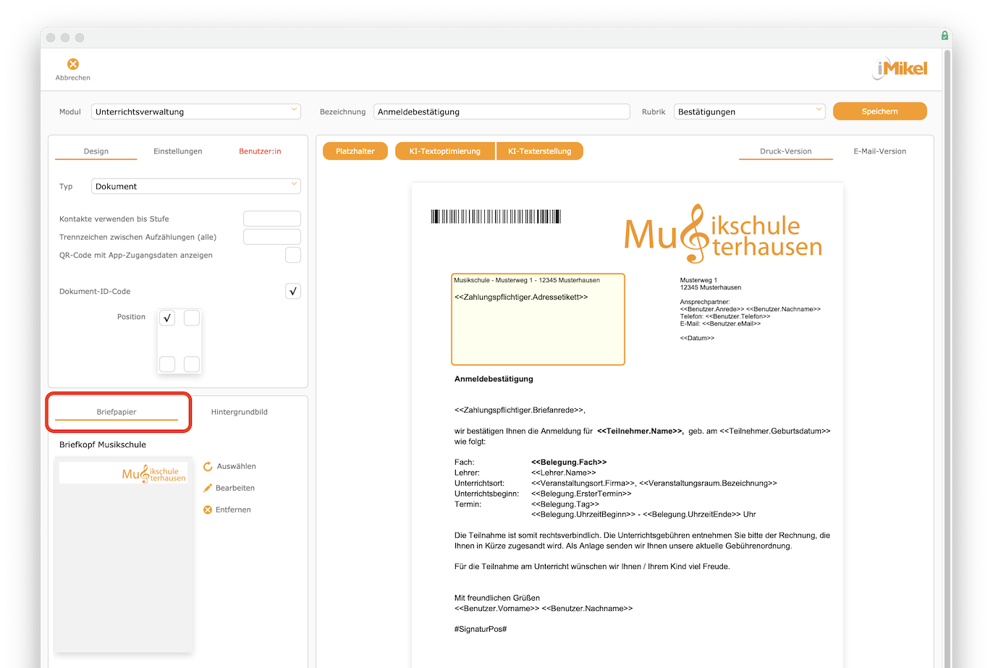Screen dimensions: 993x668
Task: Click the <<Teilnehmer.Geburtsdatum>> placeholder
Action: click(x=775, y=431)
